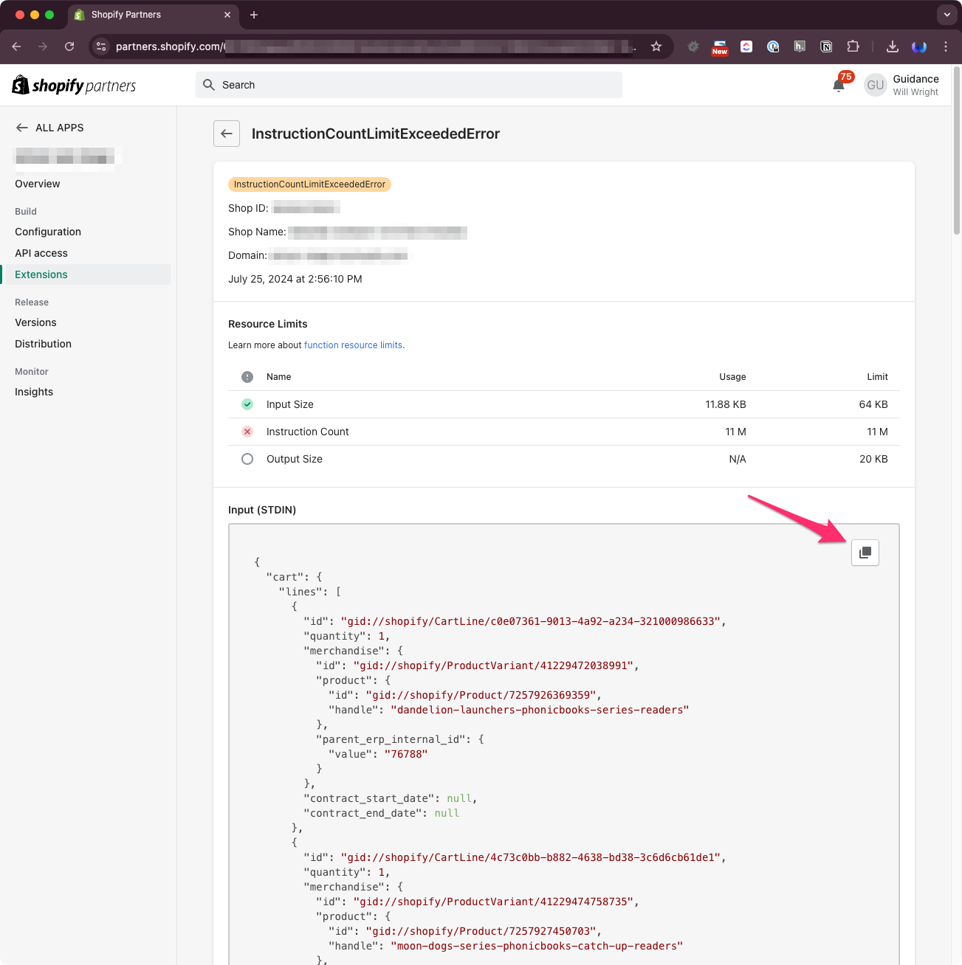Open the 1Password extension icon
The image size is (962, 965).
coord(773,46)
